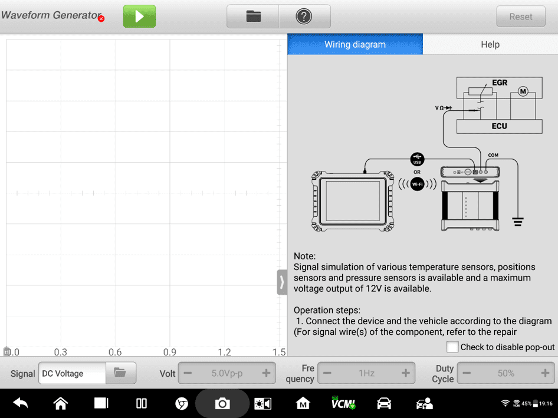Increase Duty Cycle with plus button
Screen dimensions: 558x418
[545, 373]
